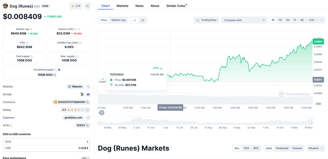Screen dimensions: 328x159
Task: Click the Volume (24h) info icon
Action: [x=75, y=29]
